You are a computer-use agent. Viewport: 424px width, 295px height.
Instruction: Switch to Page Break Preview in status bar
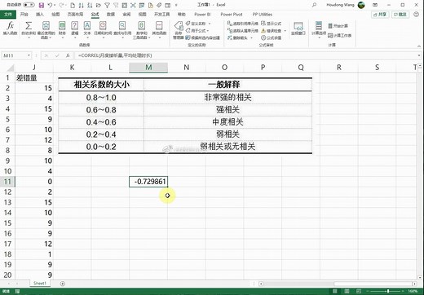click(x=359, y=291)
